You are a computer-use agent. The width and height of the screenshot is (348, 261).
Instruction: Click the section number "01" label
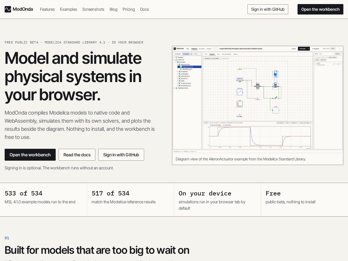point(7,238)
